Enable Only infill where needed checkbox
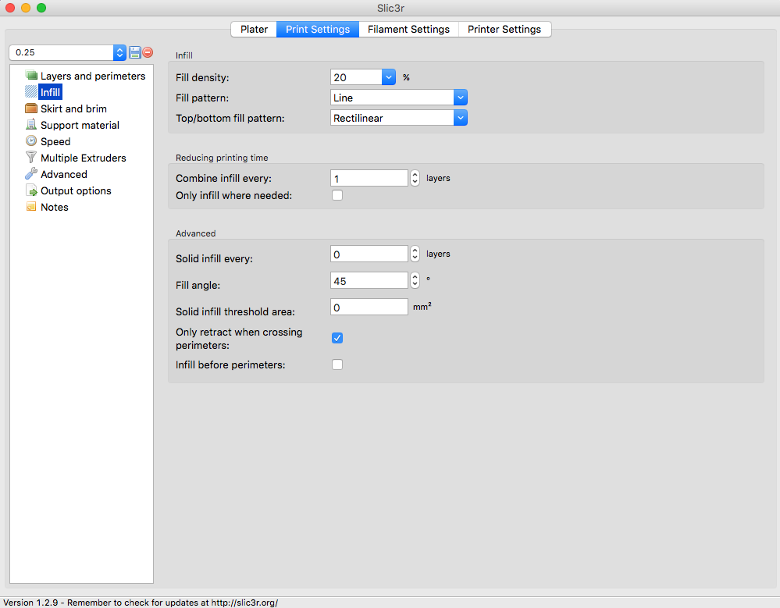 pos(337,195)
